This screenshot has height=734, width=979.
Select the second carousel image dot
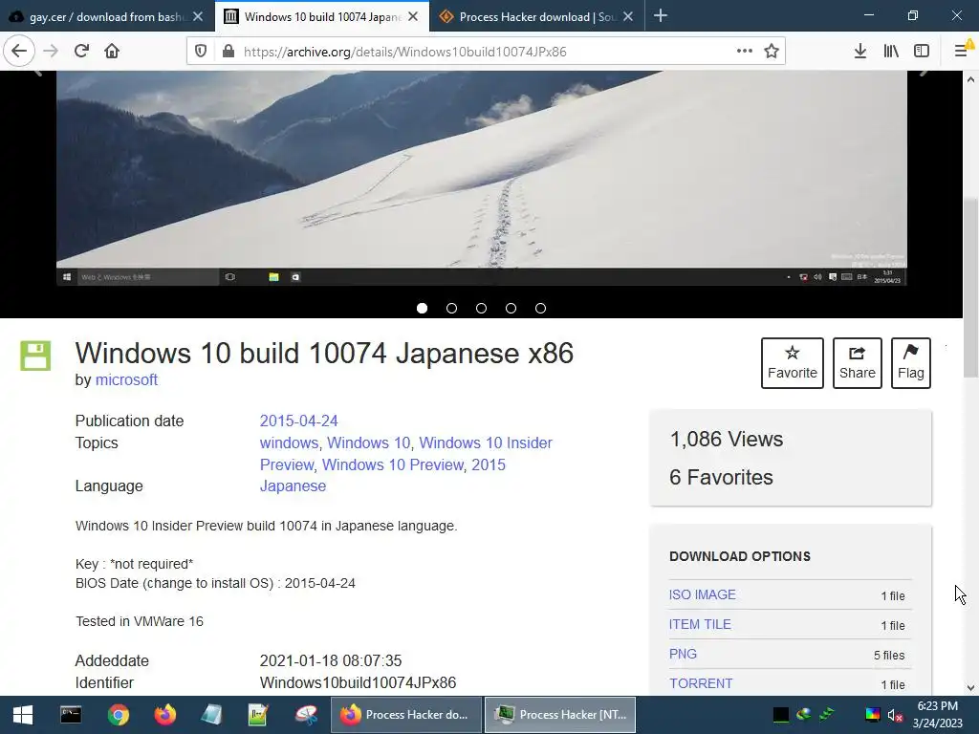click(451, 309)
